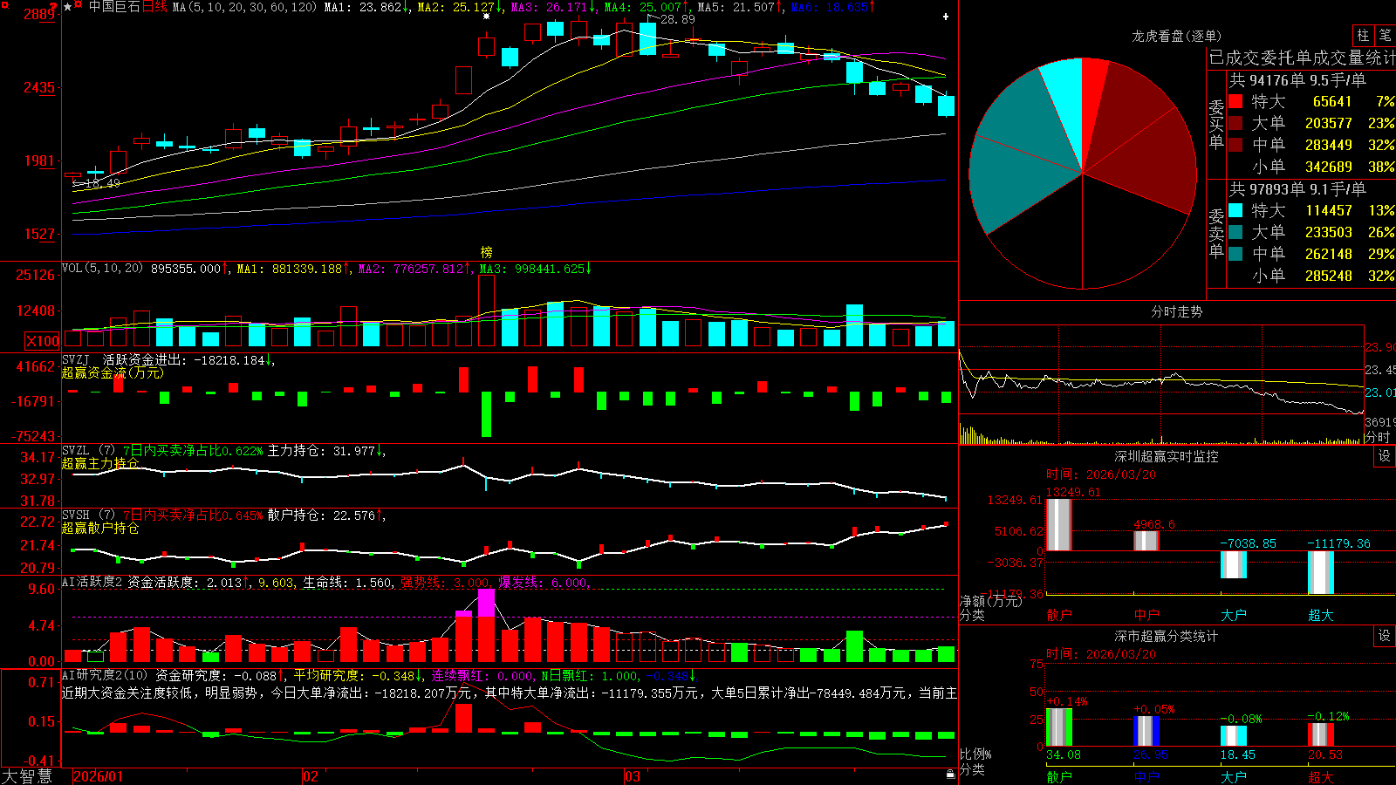Click the dark red 大单 buy order swatch
This screenshot has width=1396, height=785.
click(1235, 123)
